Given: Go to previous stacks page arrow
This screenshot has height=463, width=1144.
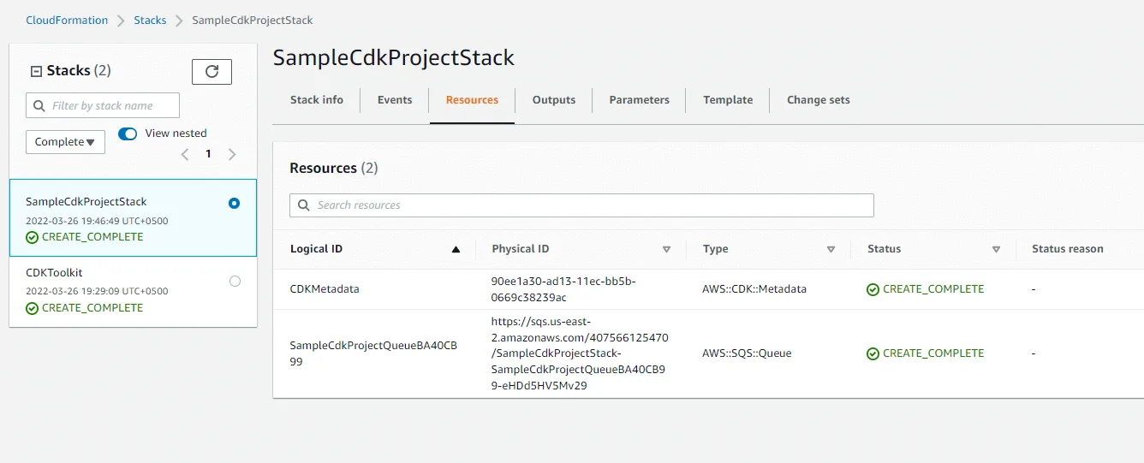Looking at the screenshot, I should [x=184, y=155].
